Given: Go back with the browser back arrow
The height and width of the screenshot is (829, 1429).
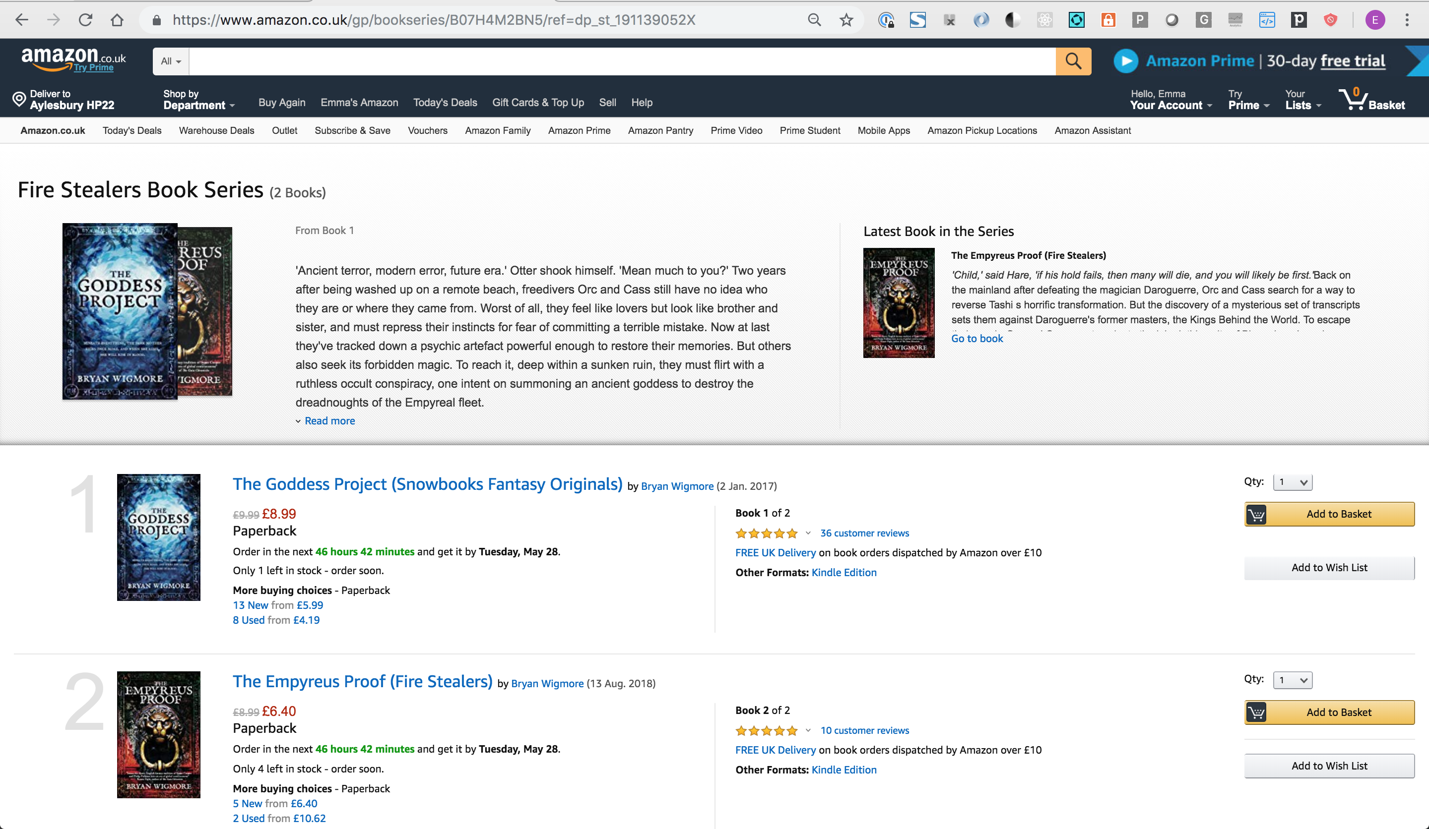Looking at the screenshot, I should (x=21, y=20).
